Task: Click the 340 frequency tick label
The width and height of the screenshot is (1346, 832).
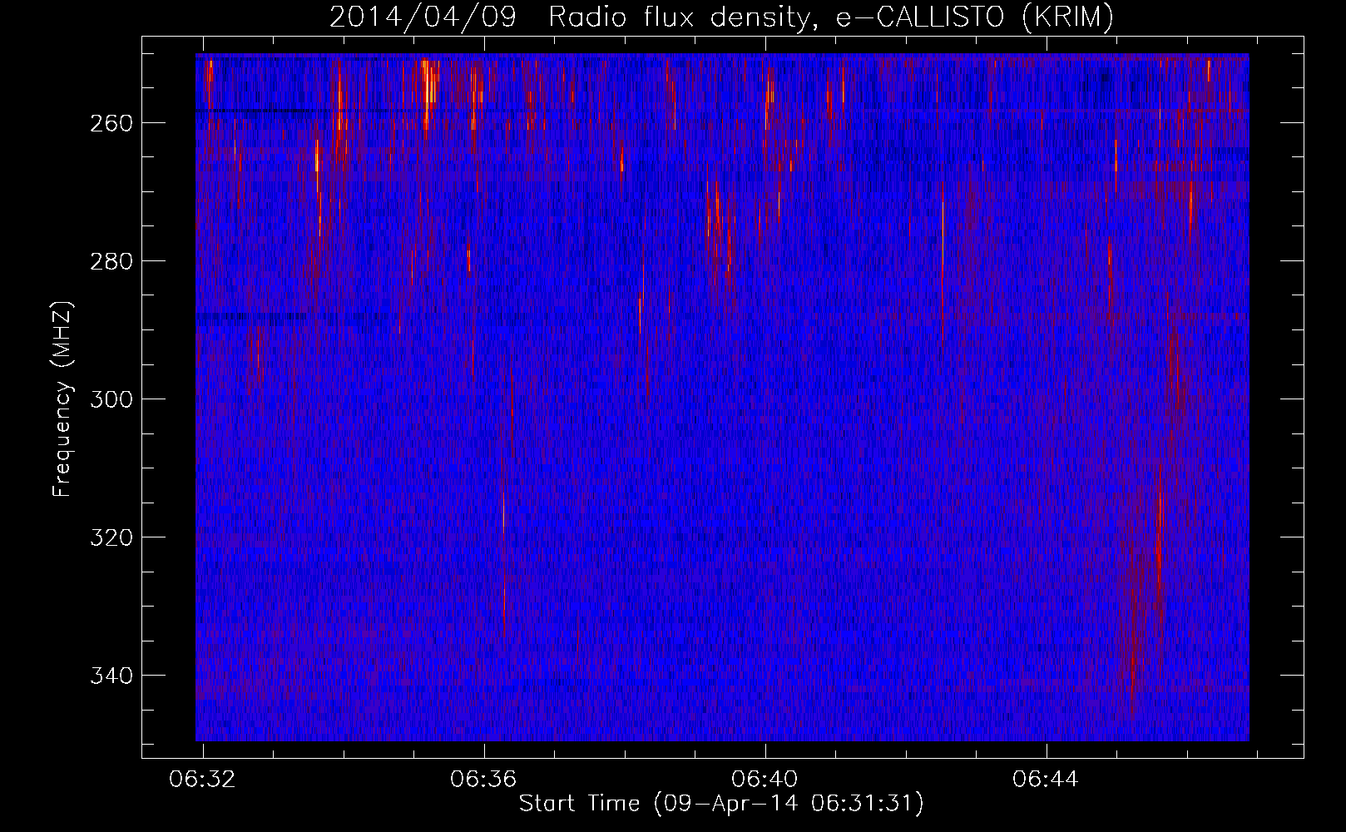Action: tap(110, 676)
